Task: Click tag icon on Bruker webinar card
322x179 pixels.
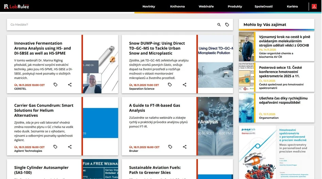Action: click(170, 147)
